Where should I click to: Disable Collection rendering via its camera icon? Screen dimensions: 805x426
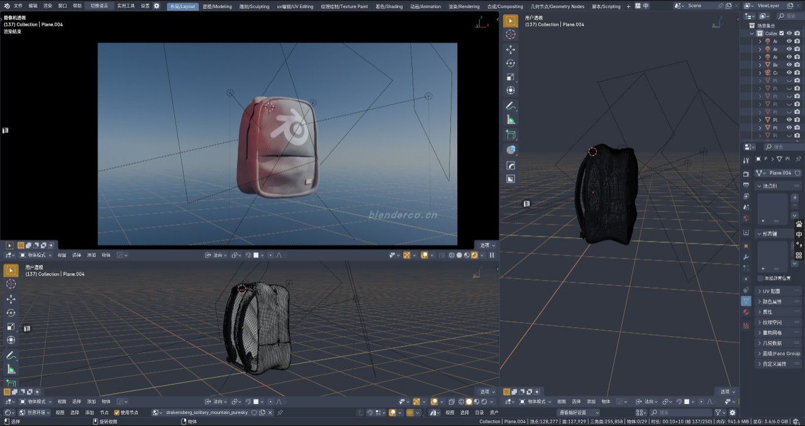[x=797, y=33]
